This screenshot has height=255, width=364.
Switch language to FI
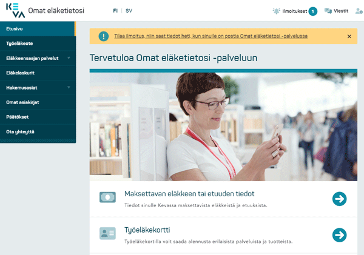point(115,11)
